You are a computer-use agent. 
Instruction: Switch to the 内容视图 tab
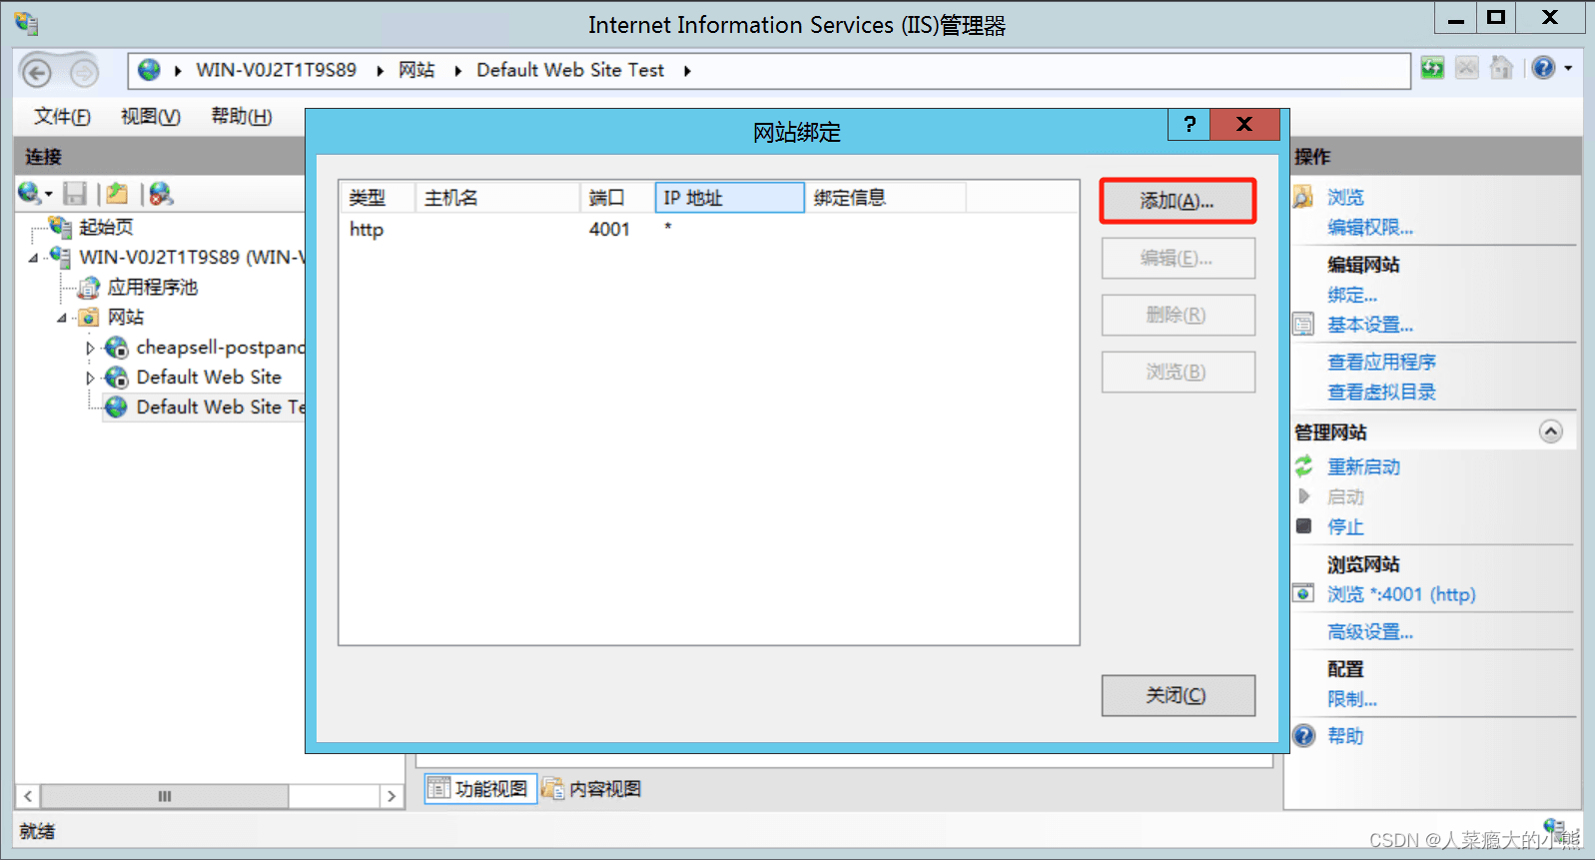coord(593,789)
